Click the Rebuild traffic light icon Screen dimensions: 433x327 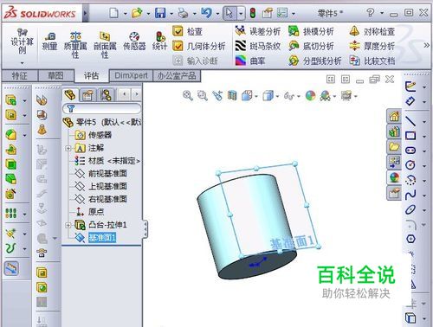tap(253, 13)
